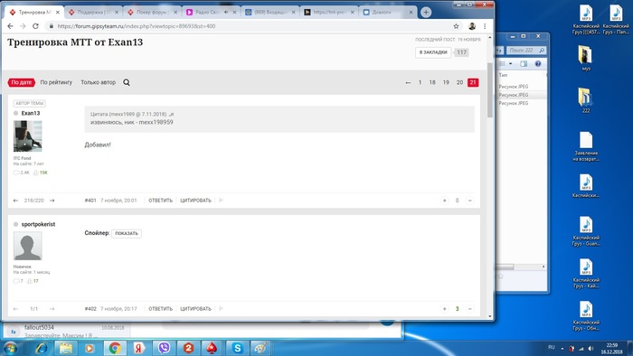
Task: Open forum topic search magnifier
Action: (x=127, y=82)
